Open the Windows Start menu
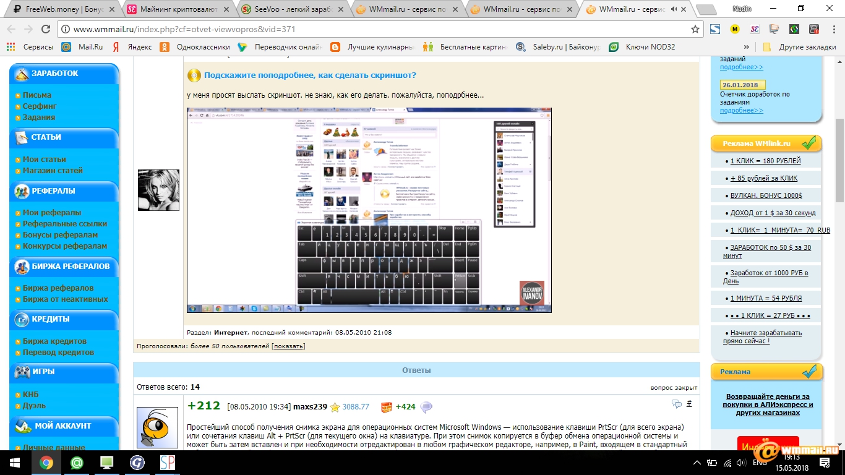 [x=15, y=462]
